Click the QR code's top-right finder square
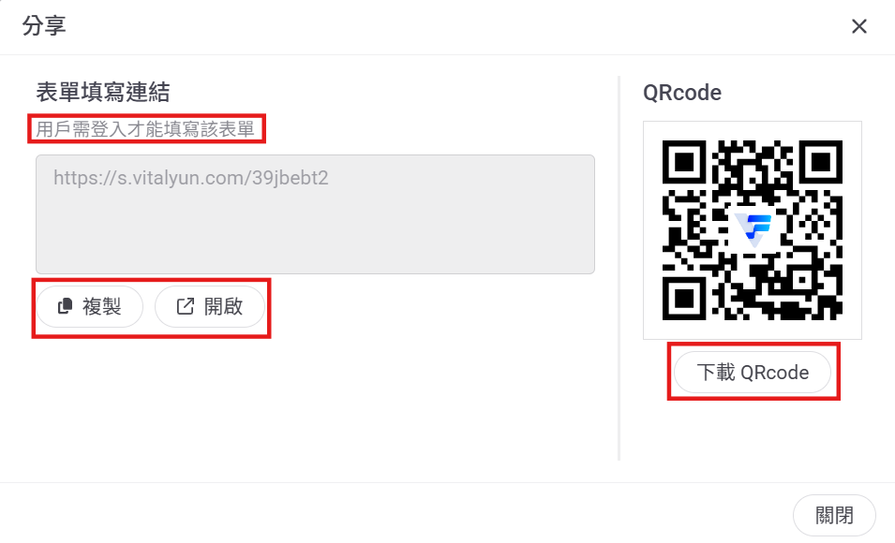Image resolution: width=895 pixels, height=543 pixels. [x=821, y=162]
